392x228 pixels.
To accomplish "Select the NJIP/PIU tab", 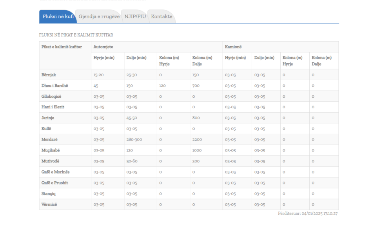I will point(135,16).
